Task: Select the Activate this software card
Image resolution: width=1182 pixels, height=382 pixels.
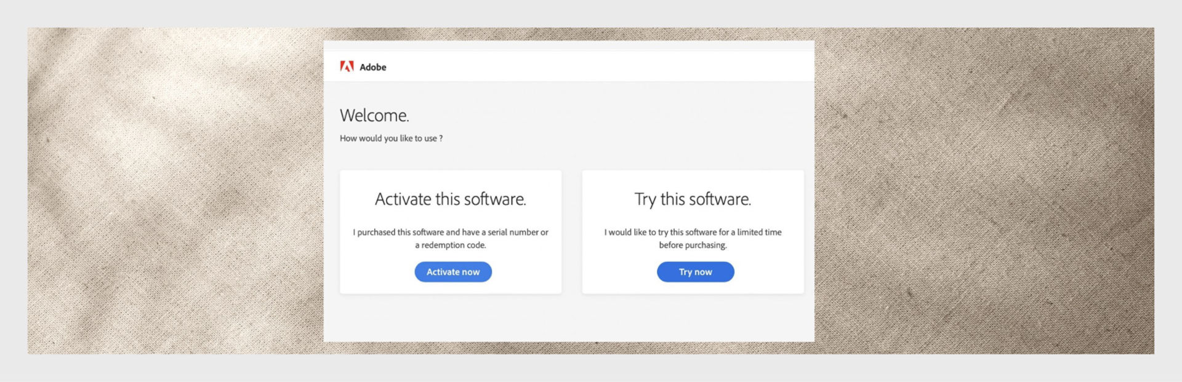Action: click(x=451, y=232)
